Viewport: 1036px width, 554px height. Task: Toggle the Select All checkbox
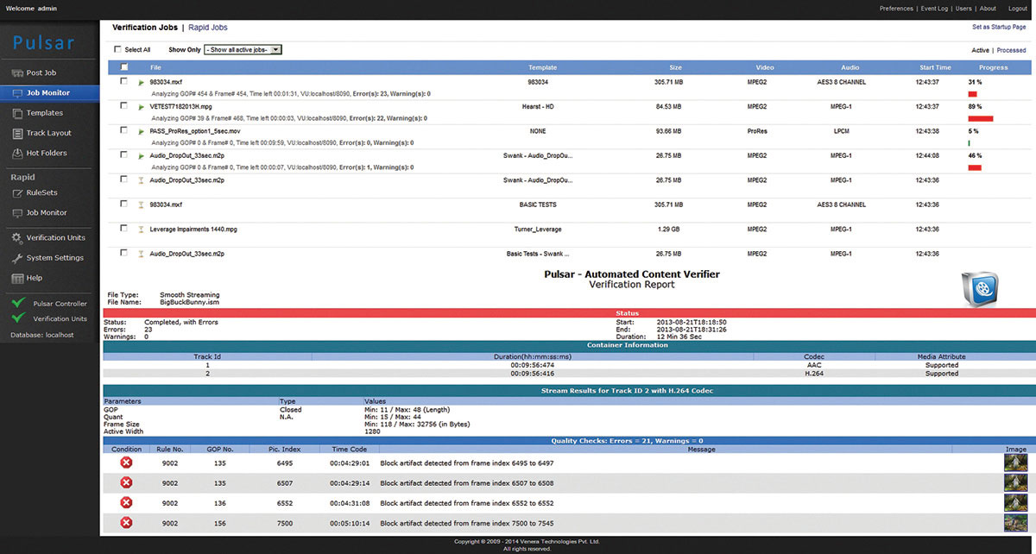click(118, 50)
